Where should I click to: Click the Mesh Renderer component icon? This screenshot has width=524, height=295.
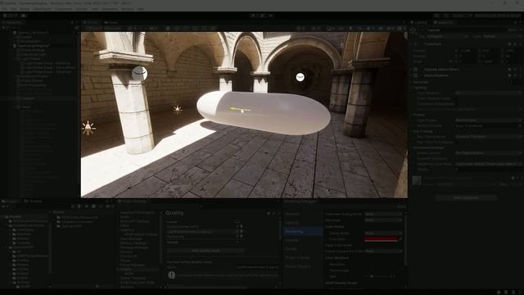[x=416, y=75]
